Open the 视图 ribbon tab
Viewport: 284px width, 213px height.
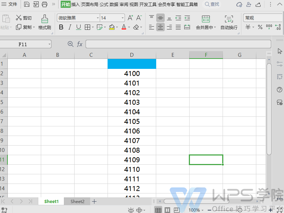coord(134,4)
